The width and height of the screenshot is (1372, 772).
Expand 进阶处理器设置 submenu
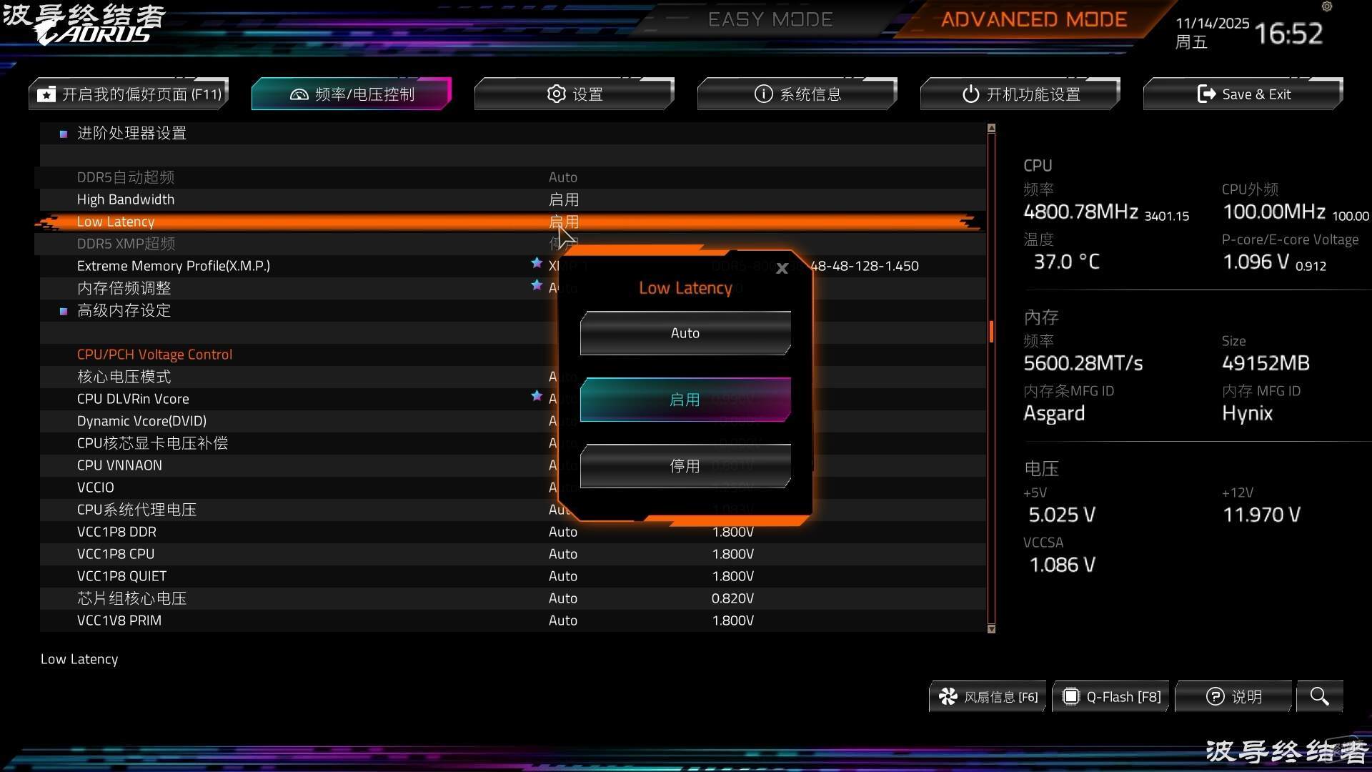131,133
